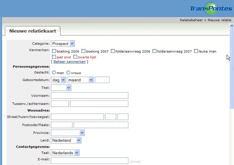Focus the E-mail input field
The width and height of the screenshot is (234, 165).
pyautogui.click(x=89, y=161)
